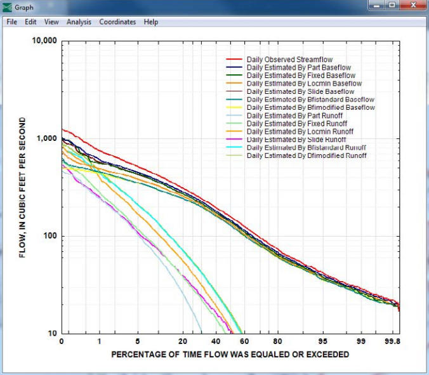Open the Edit menu
The image size is (429, 375).
point(30,22)
